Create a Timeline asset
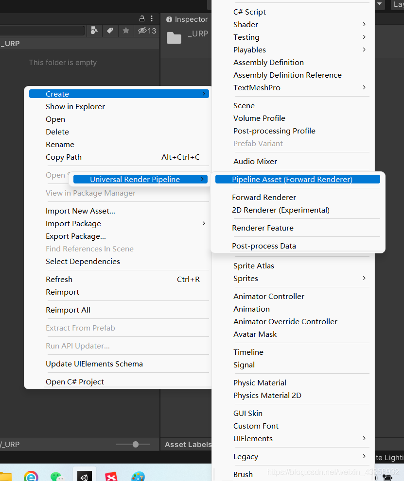 294,352
